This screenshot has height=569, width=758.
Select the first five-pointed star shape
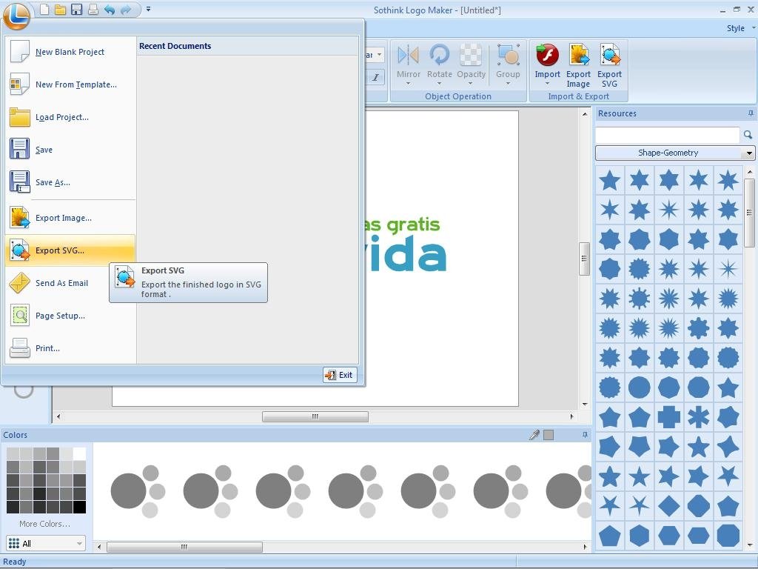[610, 181]
